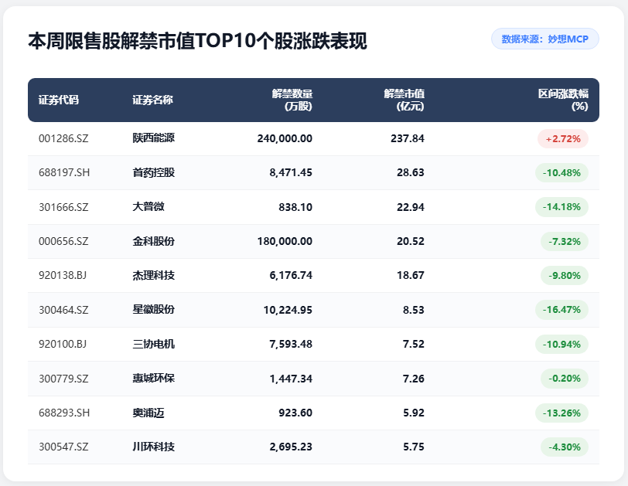Click the -10.48% badge
This screenshot has height=486, width=628.
pos(561,173)
